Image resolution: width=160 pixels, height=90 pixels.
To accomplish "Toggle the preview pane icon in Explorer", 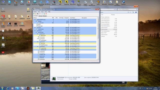I will point(133,12).
